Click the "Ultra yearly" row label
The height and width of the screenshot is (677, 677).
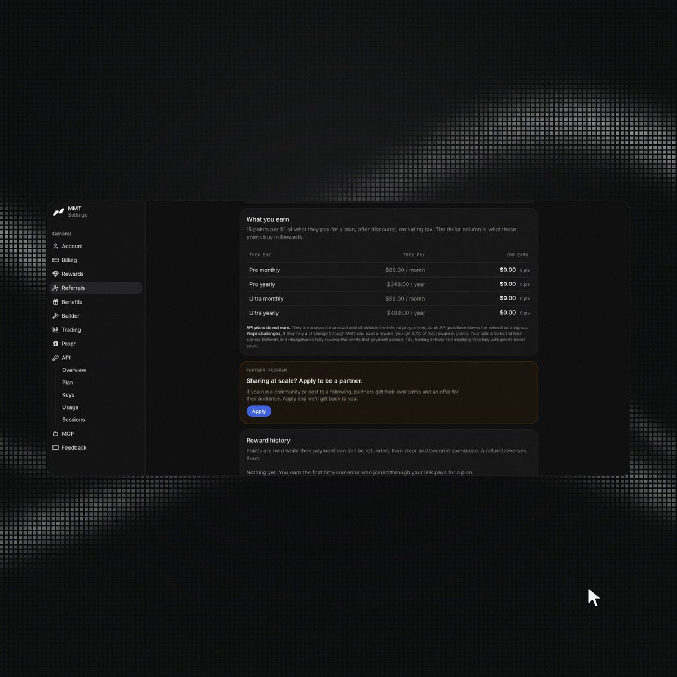click(264, 313)
